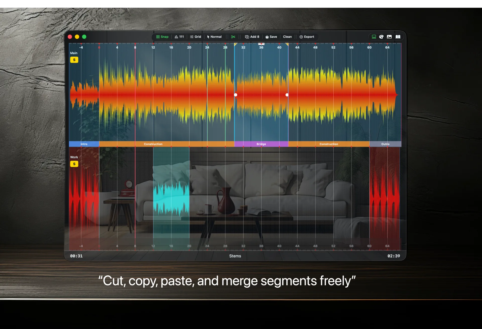Click the left white selection handle
The image size is (482, 329).
(x=235, y=95)
